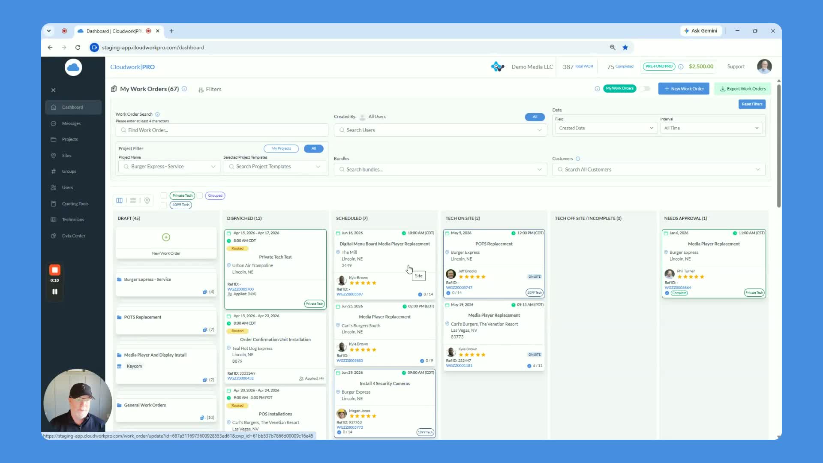
Task: Open the Support link
Action: [x=736, y=66]
